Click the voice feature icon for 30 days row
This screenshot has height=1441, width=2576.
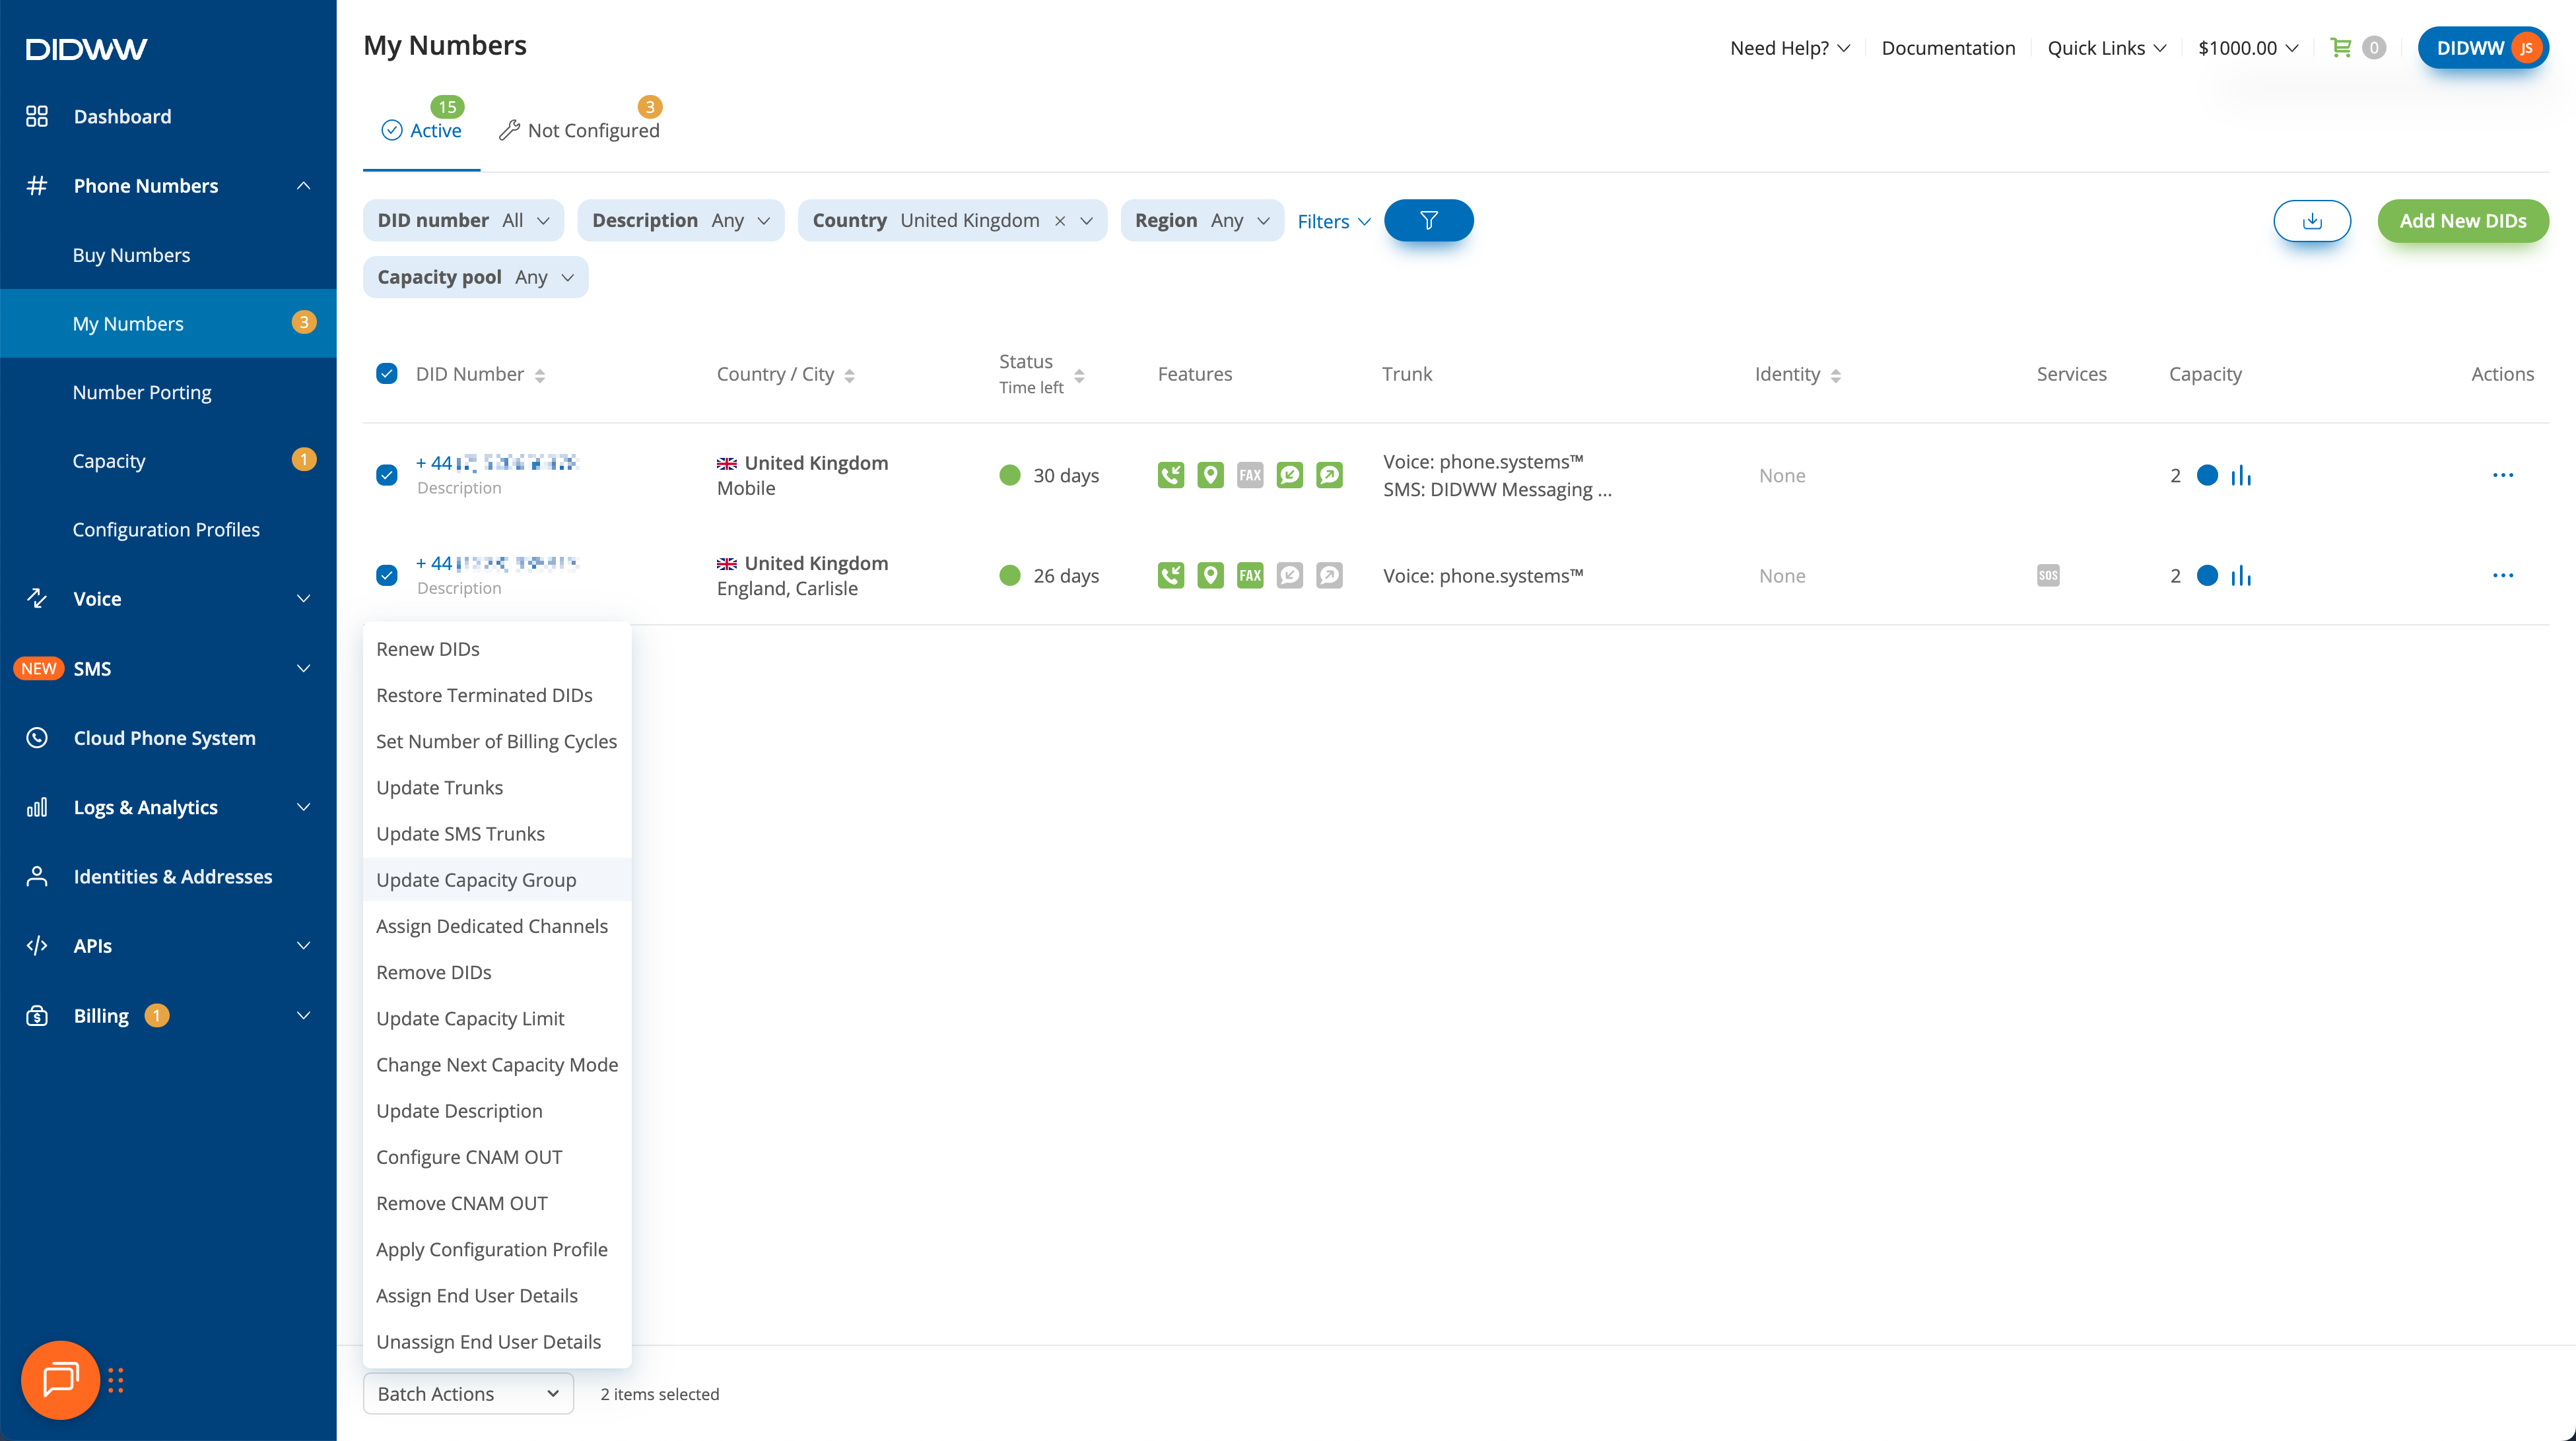coord(1171,474)
